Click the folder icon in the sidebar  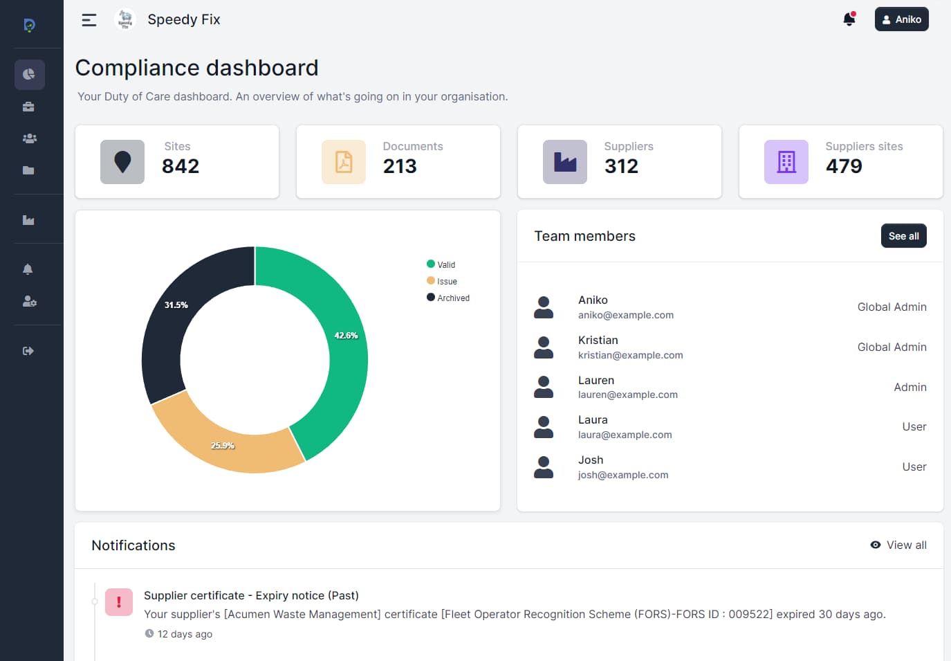pyautogui.click(x=29, y=170)
